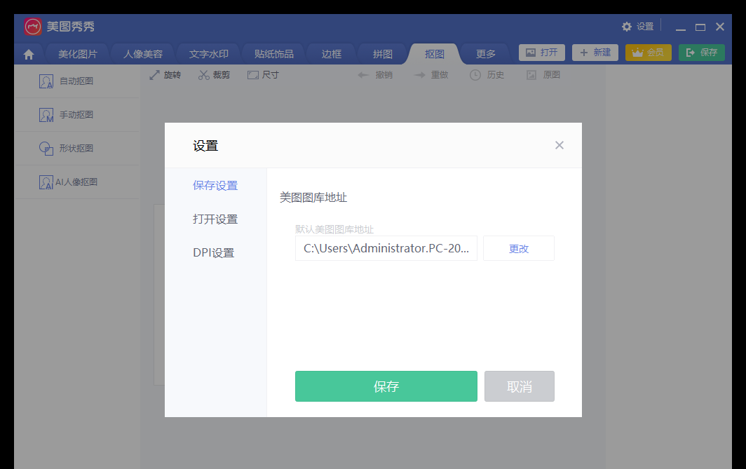Select 手动抠图 tool

click(76, 115)
